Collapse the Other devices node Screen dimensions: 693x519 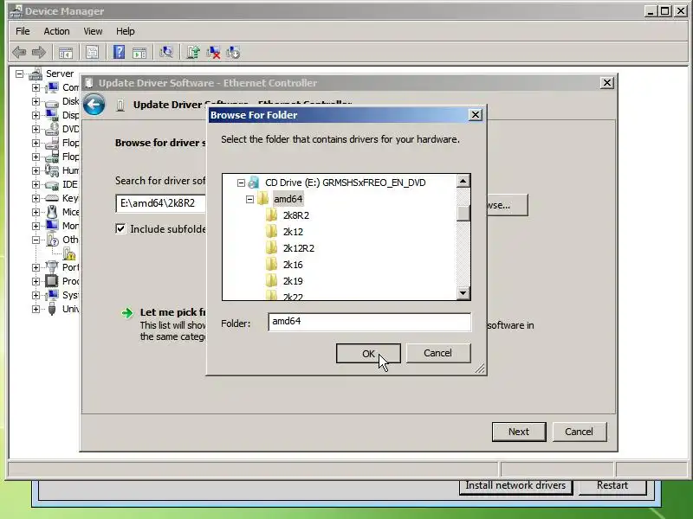[x=36, y=240]
